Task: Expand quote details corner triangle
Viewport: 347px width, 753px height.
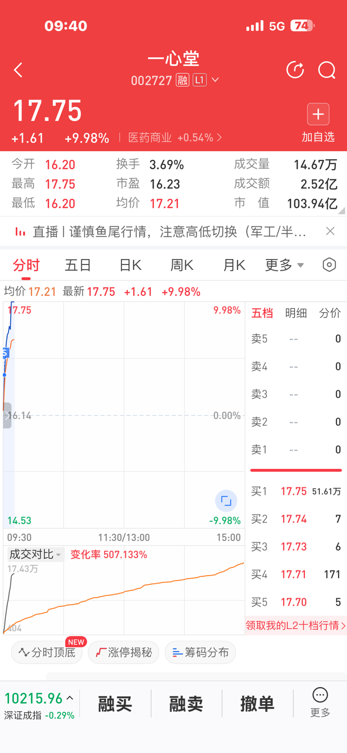Action: coord(342,211)
